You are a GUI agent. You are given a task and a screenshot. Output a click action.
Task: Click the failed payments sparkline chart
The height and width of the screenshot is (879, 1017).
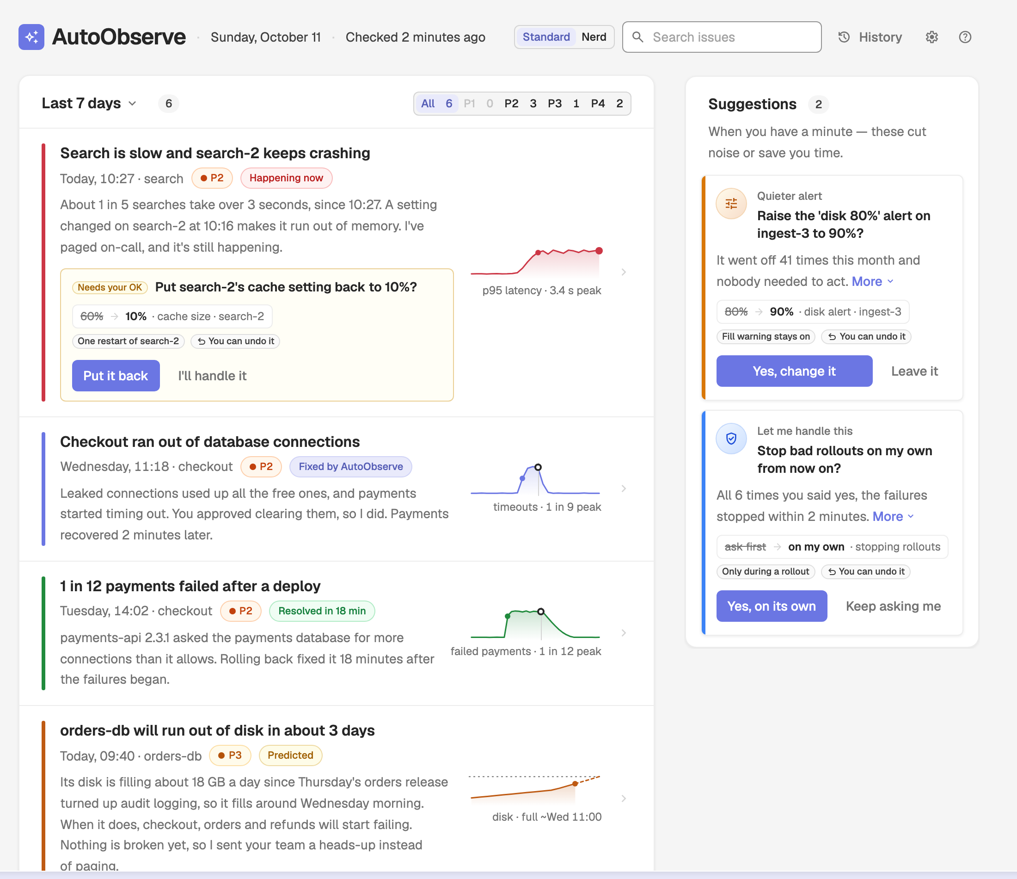point(535,624)
